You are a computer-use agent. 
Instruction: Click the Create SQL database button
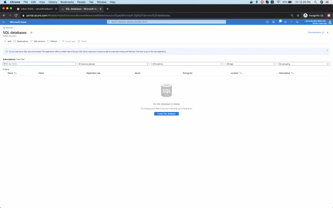tap(166, 114)
